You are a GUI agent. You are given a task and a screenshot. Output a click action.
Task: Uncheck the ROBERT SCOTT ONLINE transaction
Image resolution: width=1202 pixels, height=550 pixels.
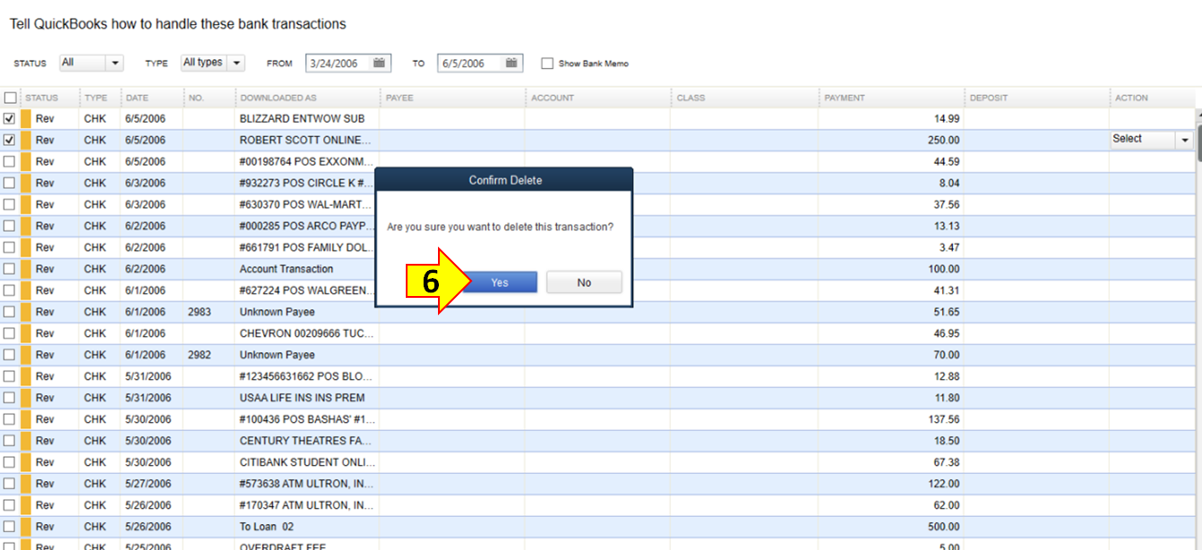coord(10,140)
